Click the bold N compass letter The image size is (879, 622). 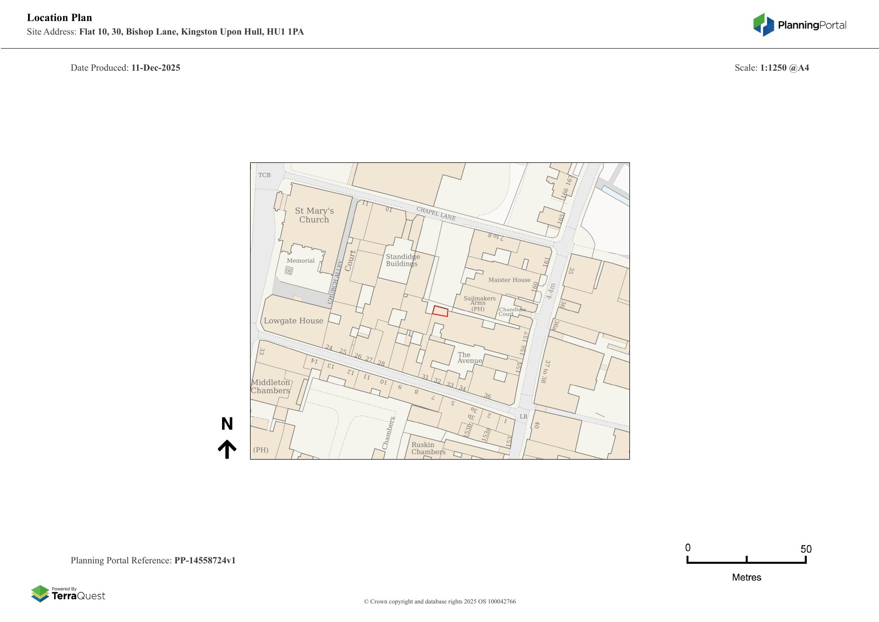pos(227,424)
